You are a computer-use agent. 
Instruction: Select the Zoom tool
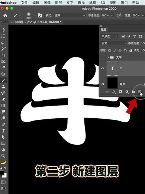tap(3, 156)
